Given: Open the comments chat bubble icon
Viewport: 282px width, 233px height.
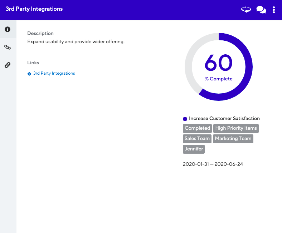Looking at the screenshot, I should (261, 10).
